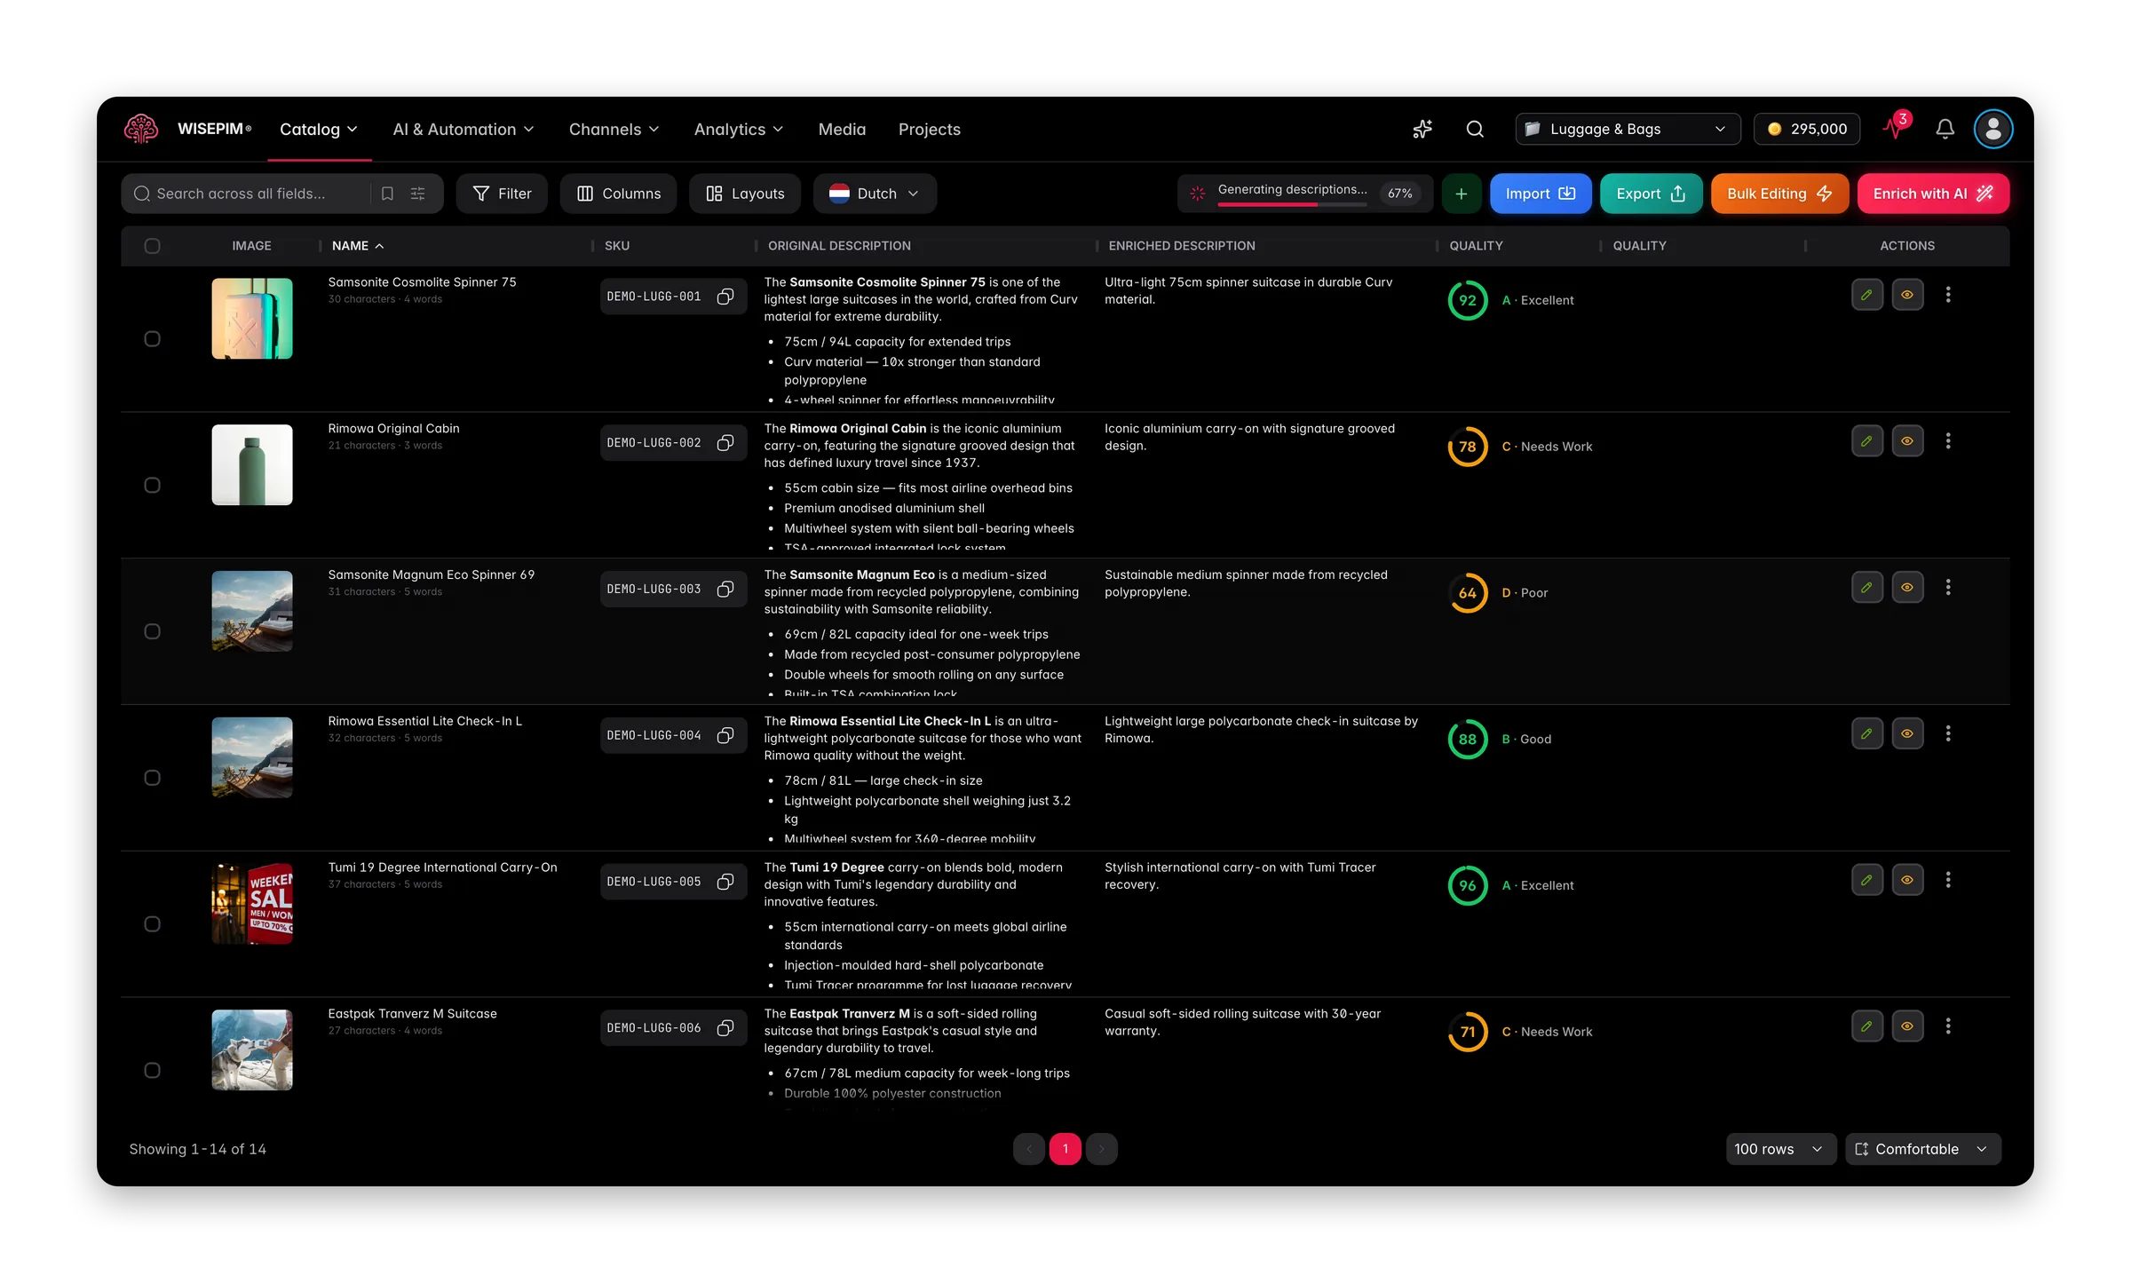This screenshot has width=2131, height=1283.
Task: Copy SKU DEMO-LUGG-004
Action: [x=725, y=736]
